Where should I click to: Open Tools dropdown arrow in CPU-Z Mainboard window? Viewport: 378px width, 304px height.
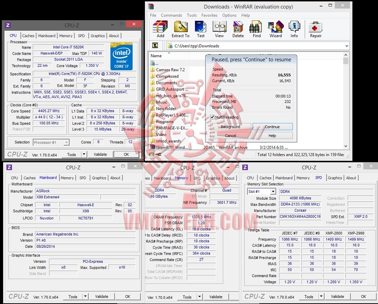tap(85, 297)
